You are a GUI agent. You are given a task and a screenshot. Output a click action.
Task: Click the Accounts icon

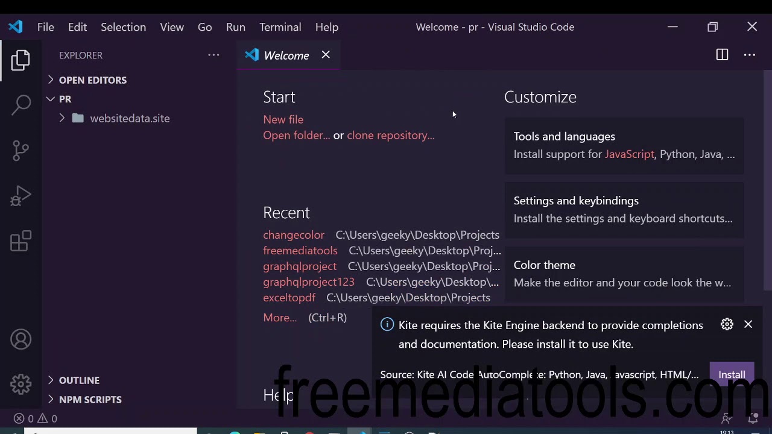coord(21,339)
